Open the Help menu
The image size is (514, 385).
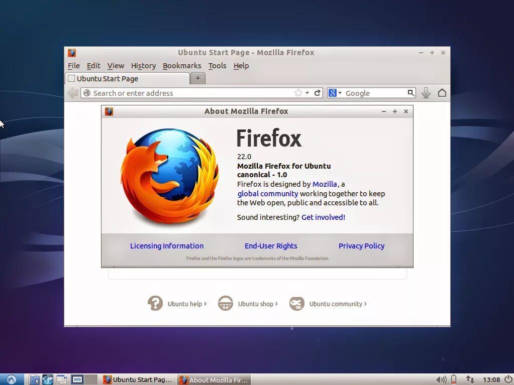(241, 66)
